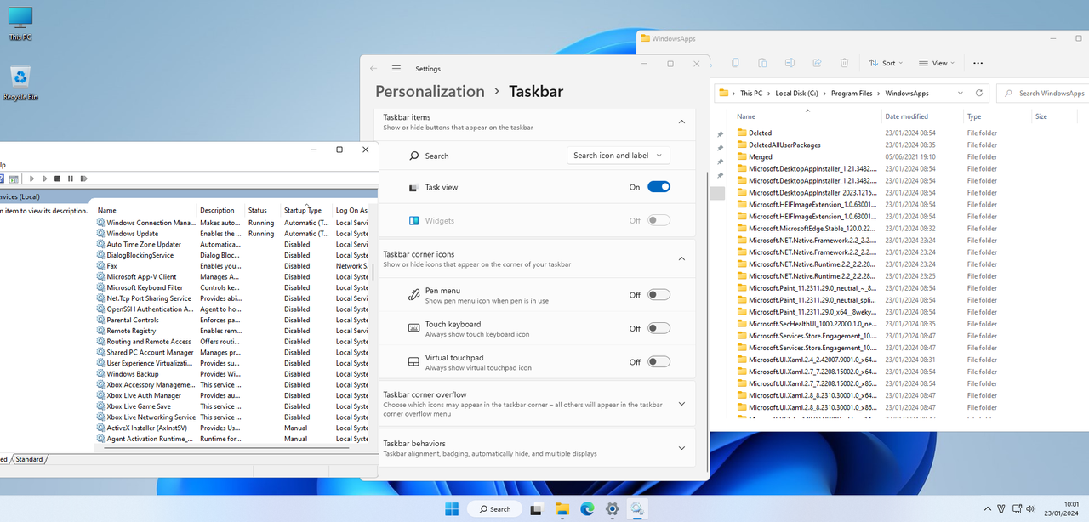Click the disabled Widgets toggle

(659, 220)
